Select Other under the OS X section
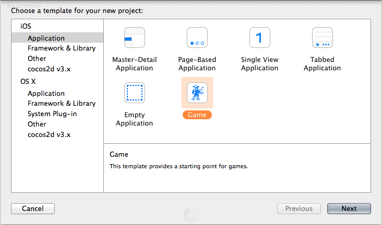The image size is (382, 225). tap(37, 124)
